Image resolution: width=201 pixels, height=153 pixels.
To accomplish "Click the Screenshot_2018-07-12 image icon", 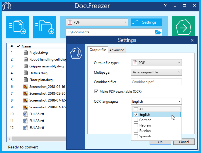I will click(x=25, y=100).
